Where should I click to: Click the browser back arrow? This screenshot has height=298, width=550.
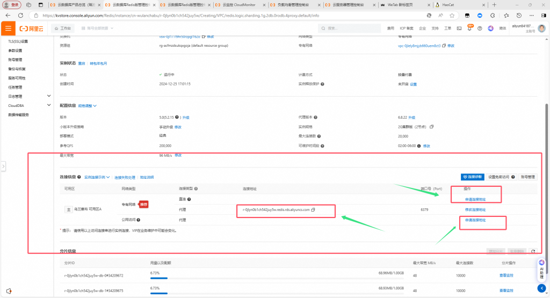point(8,16)
